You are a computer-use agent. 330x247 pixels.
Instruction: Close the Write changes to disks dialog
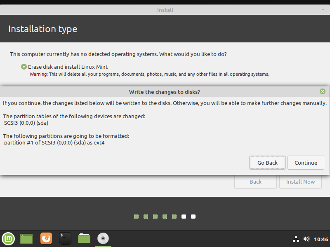(x=323, y=91)
